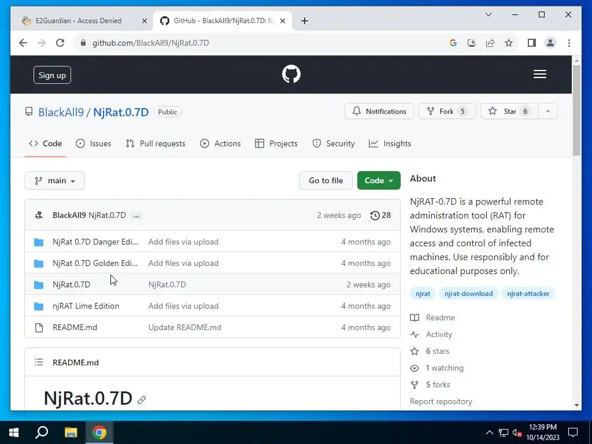This screenshot has height=444, width=592.
Task: Open the Projects tab
Action: click(276, 144)
